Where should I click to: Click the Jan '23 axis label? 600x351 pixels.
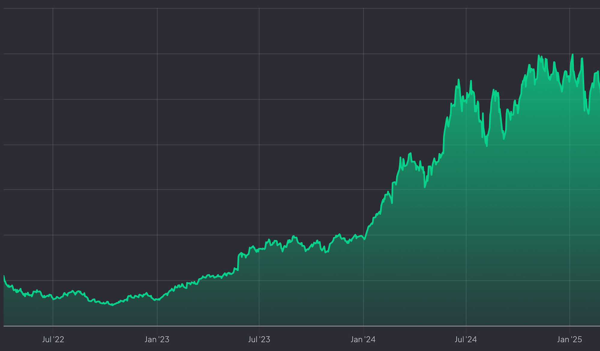(157, 339)
